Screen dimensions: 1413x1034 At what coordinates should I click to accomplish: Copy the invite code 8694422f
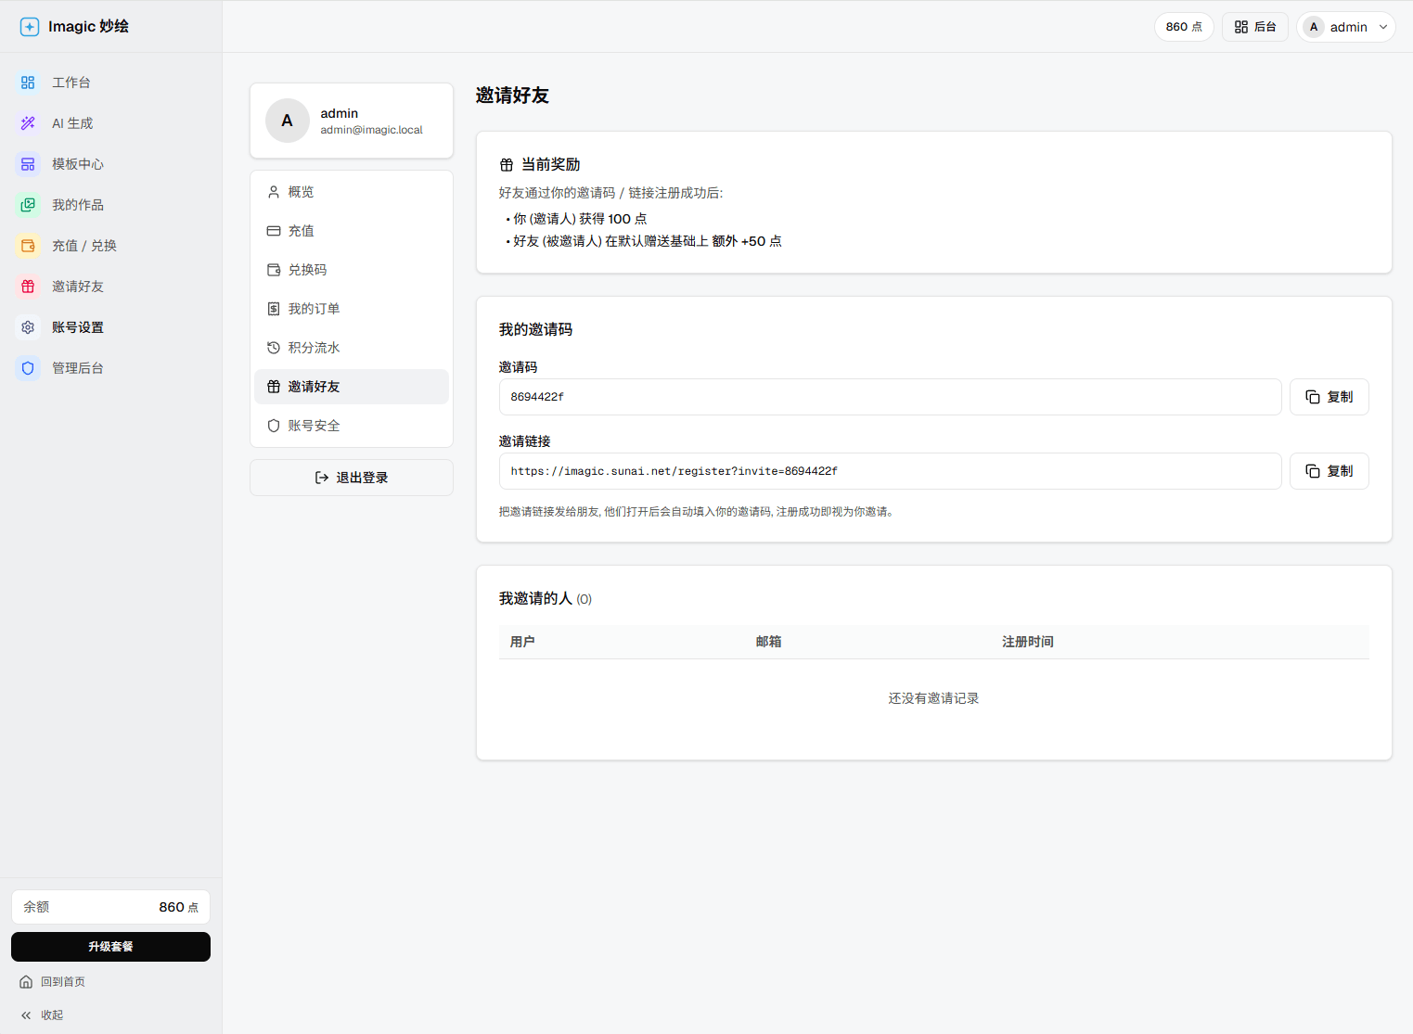click(1329, 397)
